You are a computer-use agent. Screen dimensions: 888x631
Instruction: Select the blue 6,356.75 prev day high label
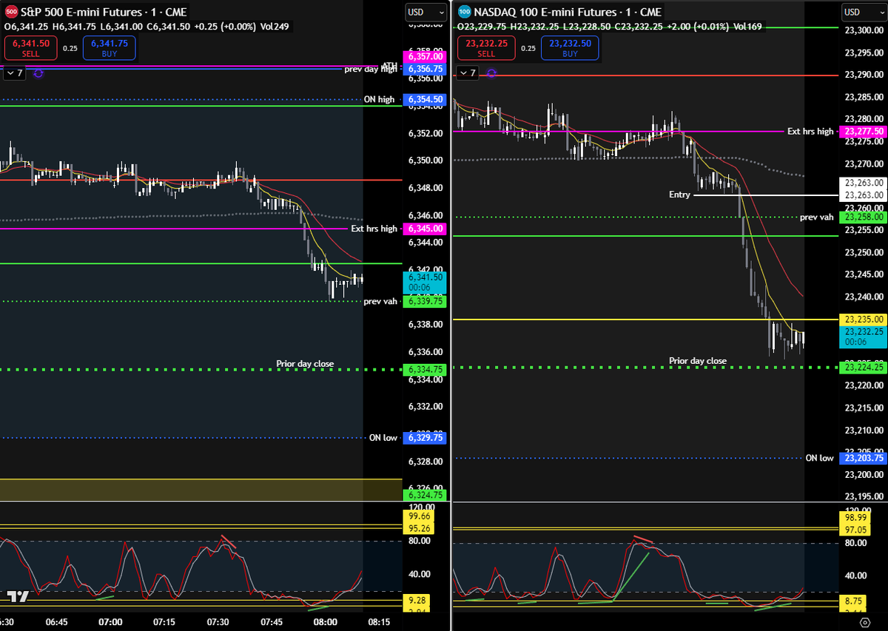(425, 69)
